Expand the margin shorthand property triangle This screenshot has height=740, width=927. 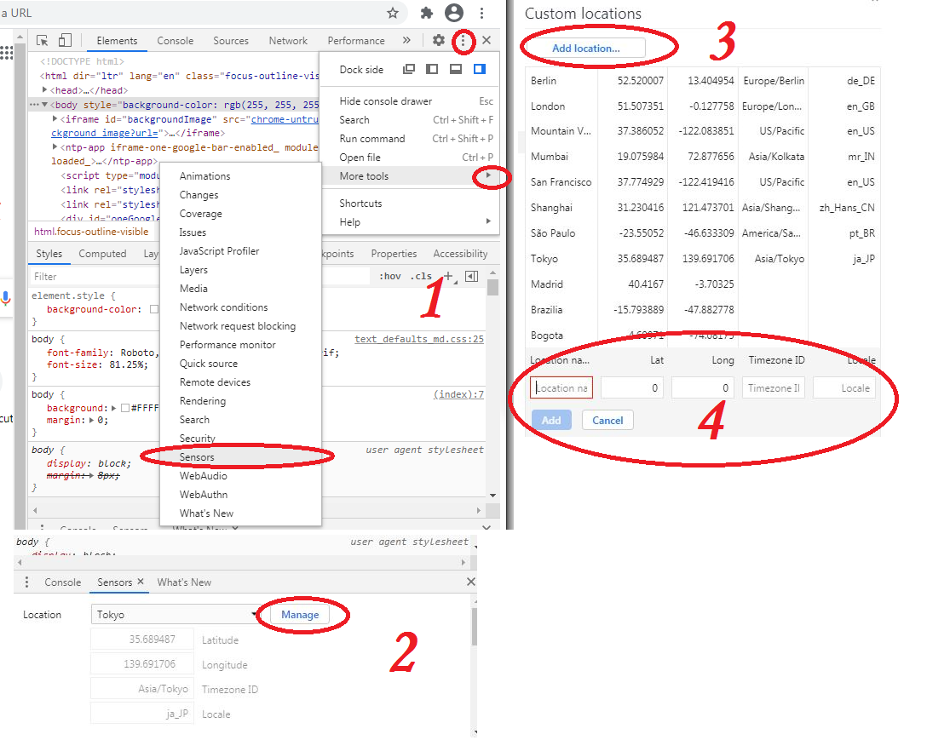tap(92, 420)
